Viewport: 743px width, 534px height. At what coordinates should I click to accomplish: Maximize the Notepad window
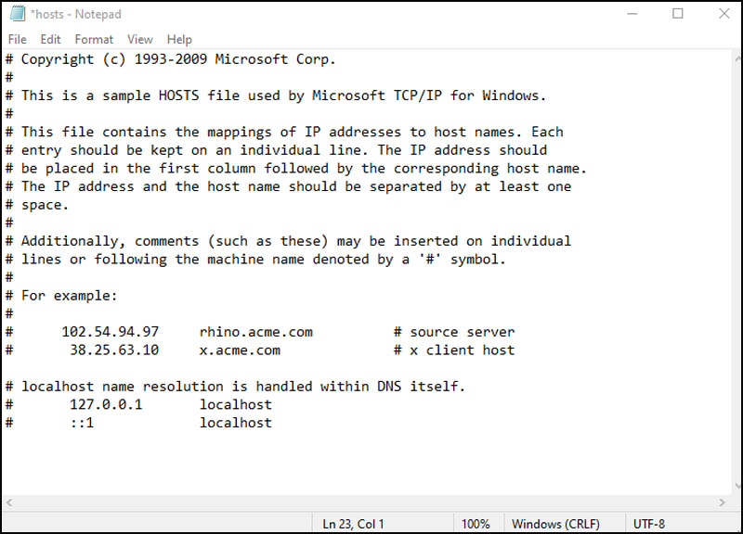click(679, 14)
